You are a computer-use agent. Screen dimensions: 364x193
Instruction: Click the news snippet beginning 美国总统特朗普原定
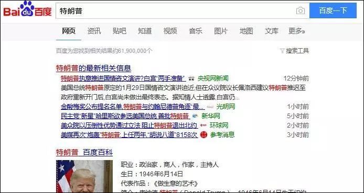183,93
